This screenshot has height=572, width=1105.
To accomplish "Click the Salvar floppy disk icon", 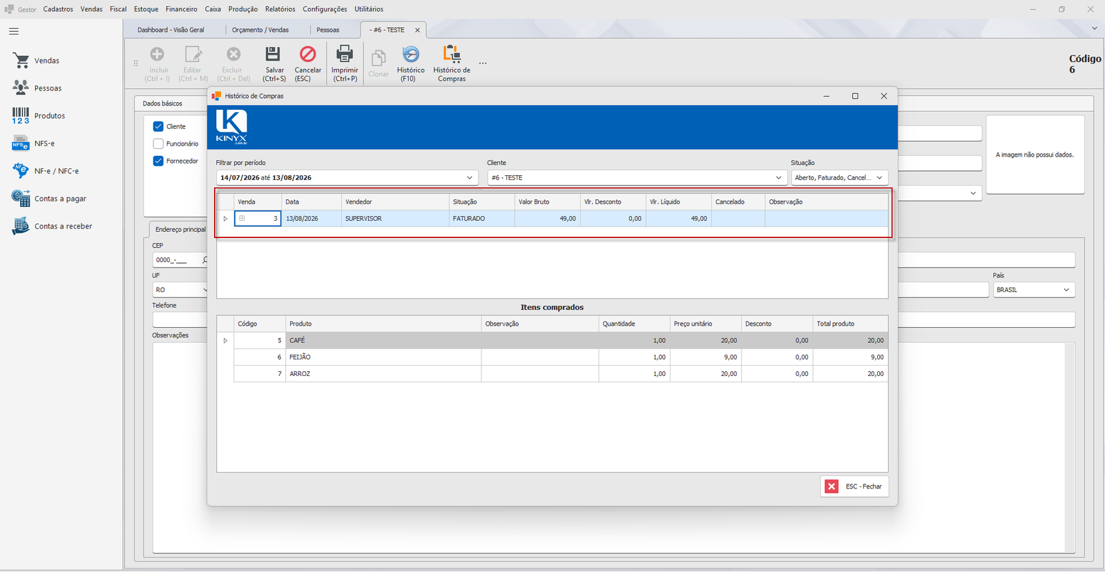I will pyautogui.click(x=273, y=54).
